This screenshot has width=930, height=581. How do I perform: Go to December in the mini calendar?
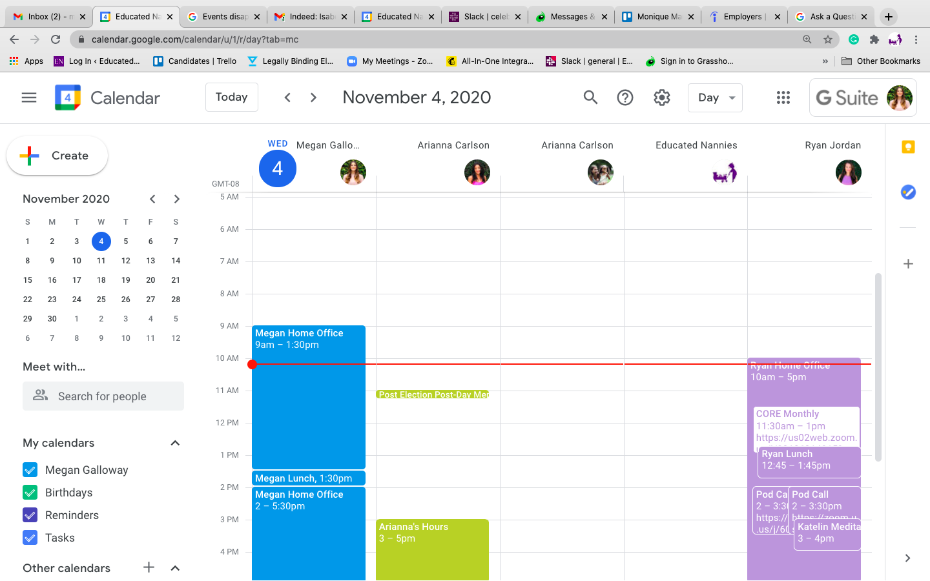click(x=176, y=199)
